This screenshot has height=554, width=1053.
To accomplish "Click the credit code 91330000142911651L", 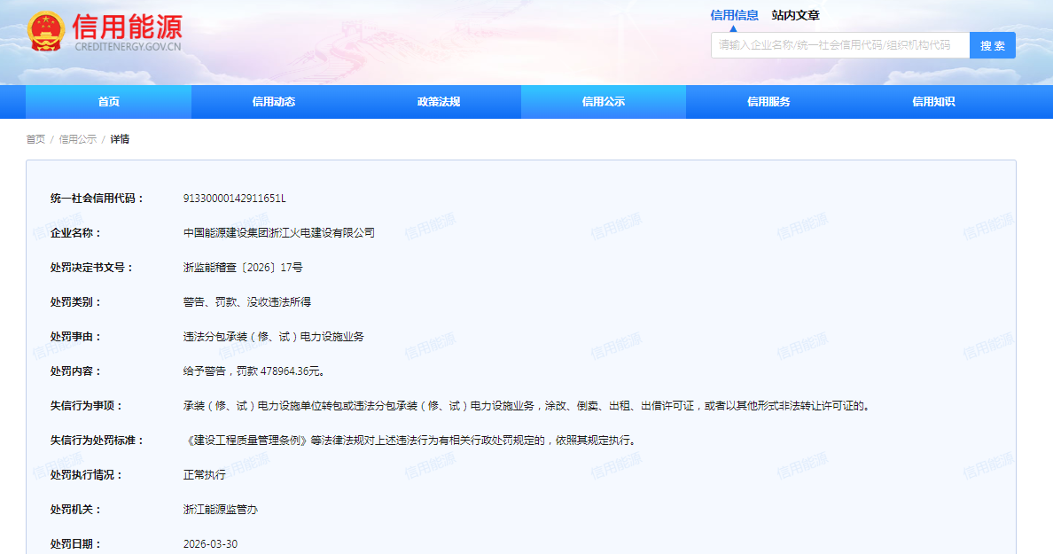I will coord(234,199).
